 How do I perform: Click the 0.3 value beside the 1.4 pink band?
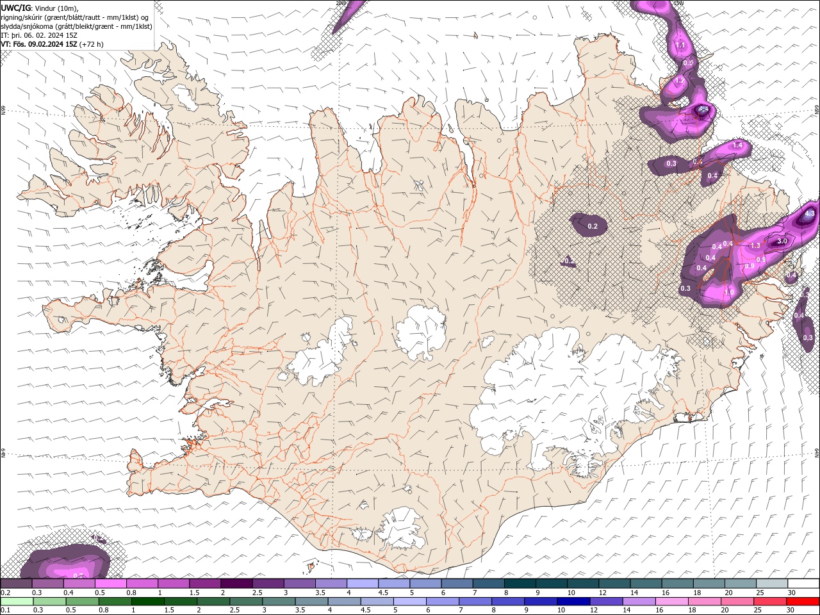click(x=671, y=164)
